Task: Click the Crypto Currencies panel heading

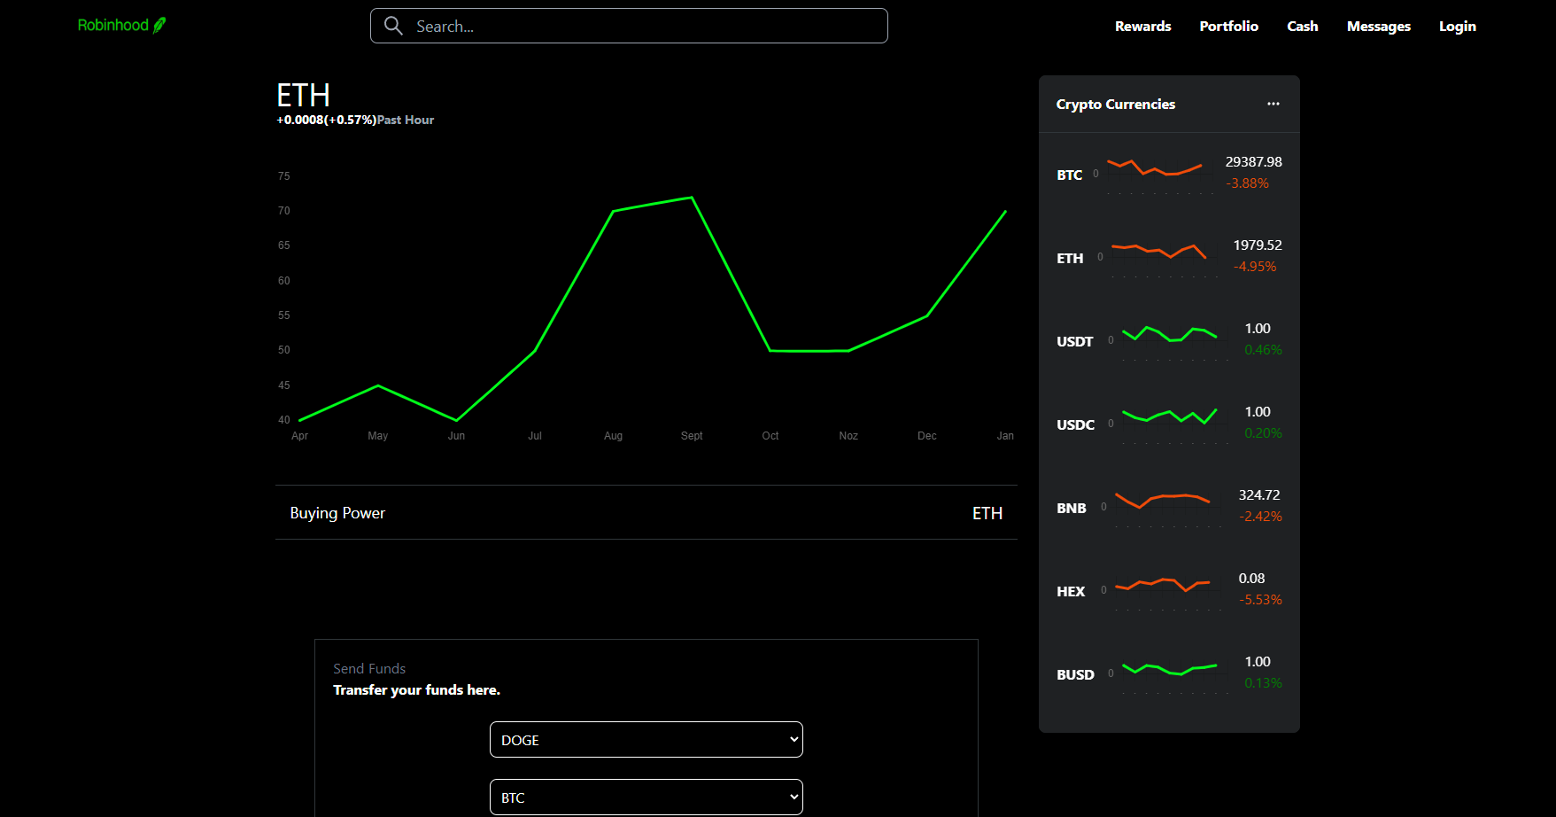Action: [x=1115, y=105]
